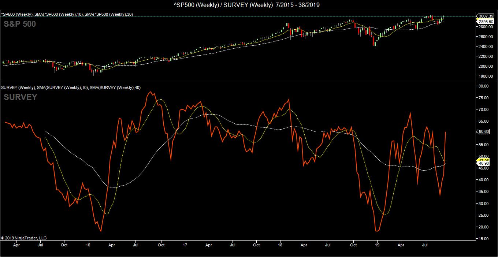This screenshot has width=498, height=257.
Task: Click the 35.00 survey axis label
Action: 484,191
